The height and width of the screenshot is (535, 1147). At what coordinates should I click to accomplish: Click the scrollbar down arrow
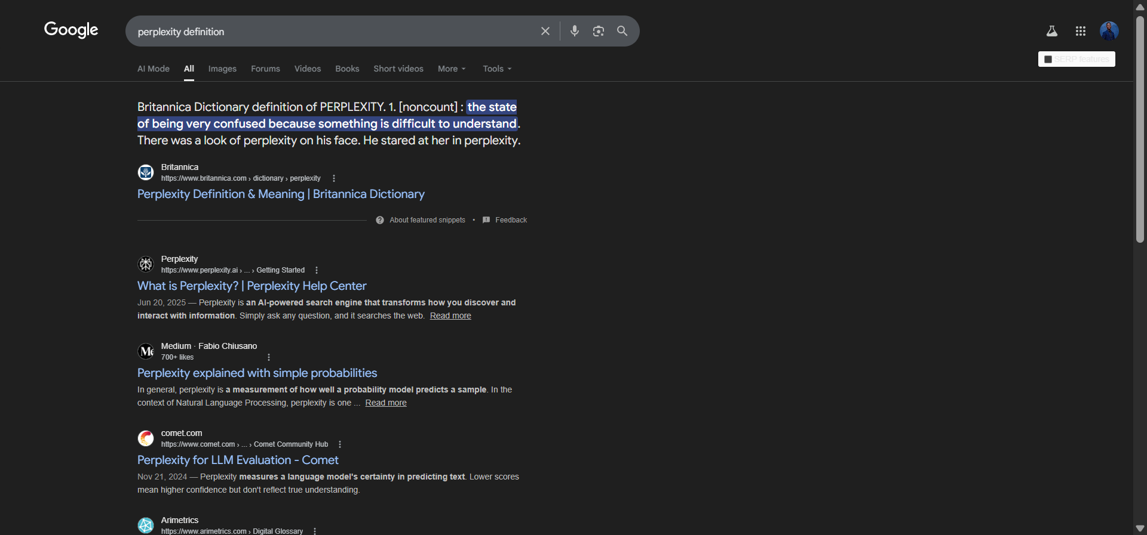(x=1140, y=528)
